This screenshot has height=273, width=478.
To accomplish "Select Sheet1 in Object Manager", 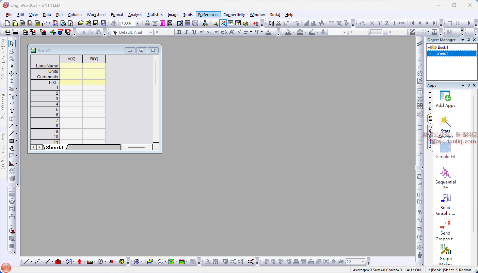I will (x=442, y=53).
